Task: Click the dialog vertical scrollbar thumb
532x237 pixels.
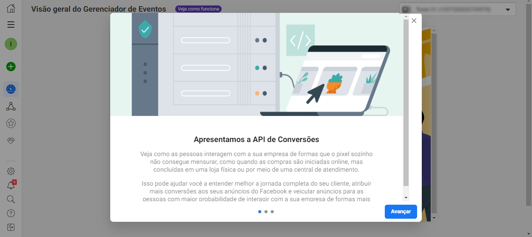Action: 406,102
